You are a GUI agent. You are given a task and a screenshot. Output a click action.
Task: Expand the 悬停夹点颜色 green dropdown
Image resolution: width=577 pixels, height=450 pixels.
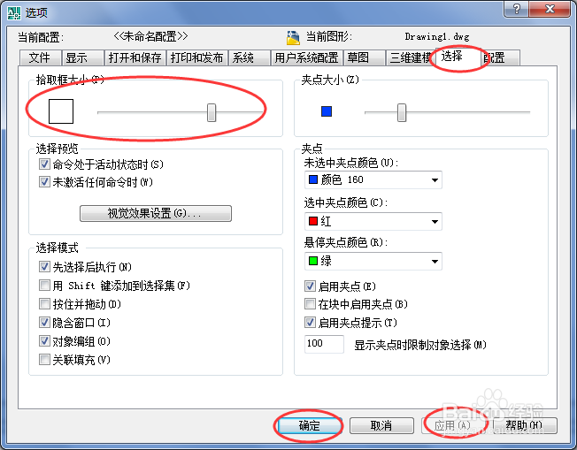click(373, 261)
